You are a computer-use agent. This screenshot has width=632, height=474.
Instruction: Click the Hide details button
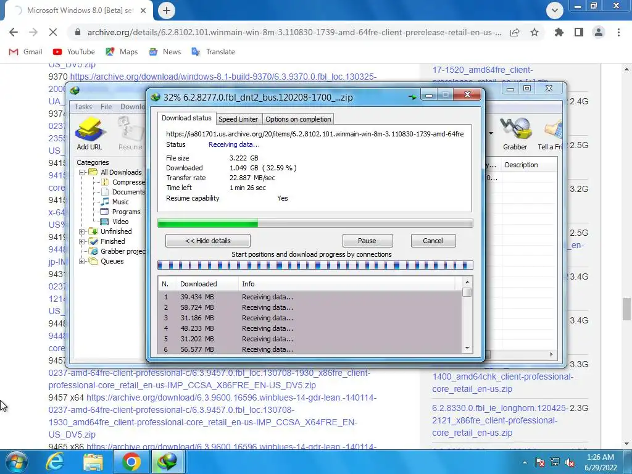coord(208,241)
